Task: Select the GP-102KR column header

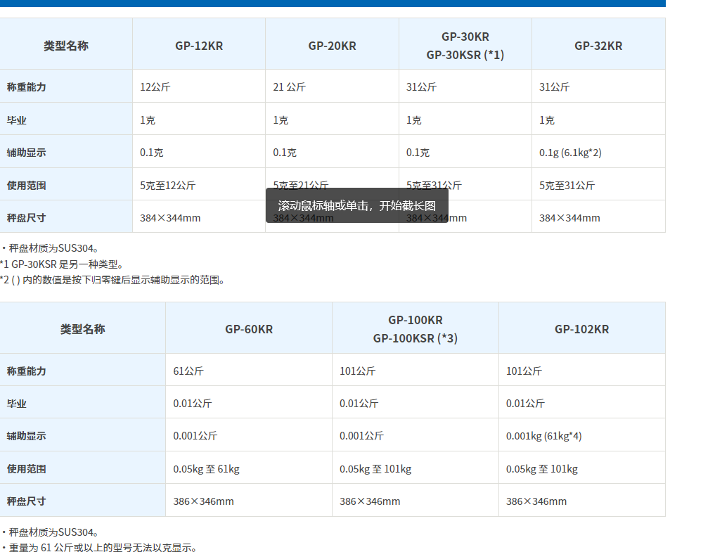Action: coord(581,329)
